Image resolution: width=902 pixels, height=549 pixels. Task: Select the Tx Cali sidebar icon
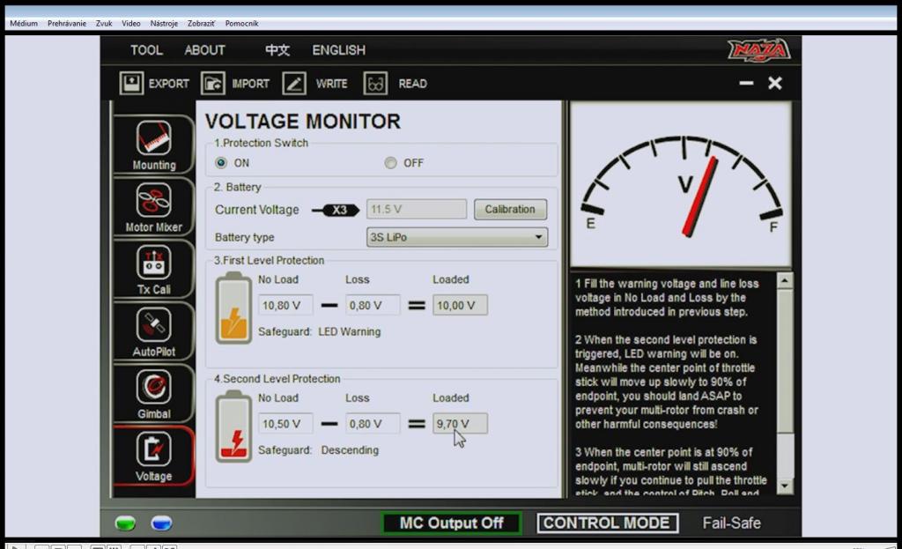[153, 264]
